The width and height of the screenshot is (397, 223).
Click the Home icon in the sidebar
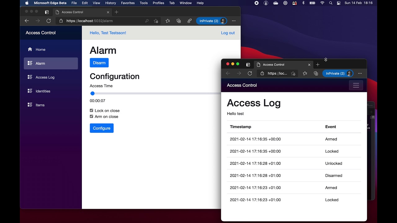click(30, 49)
